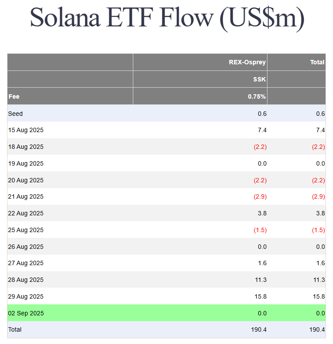Click REX-Osprey value for 21 Aug 2025
Image resolution: width=333 pixels, height=344 pixels.
tap(260, 196)
